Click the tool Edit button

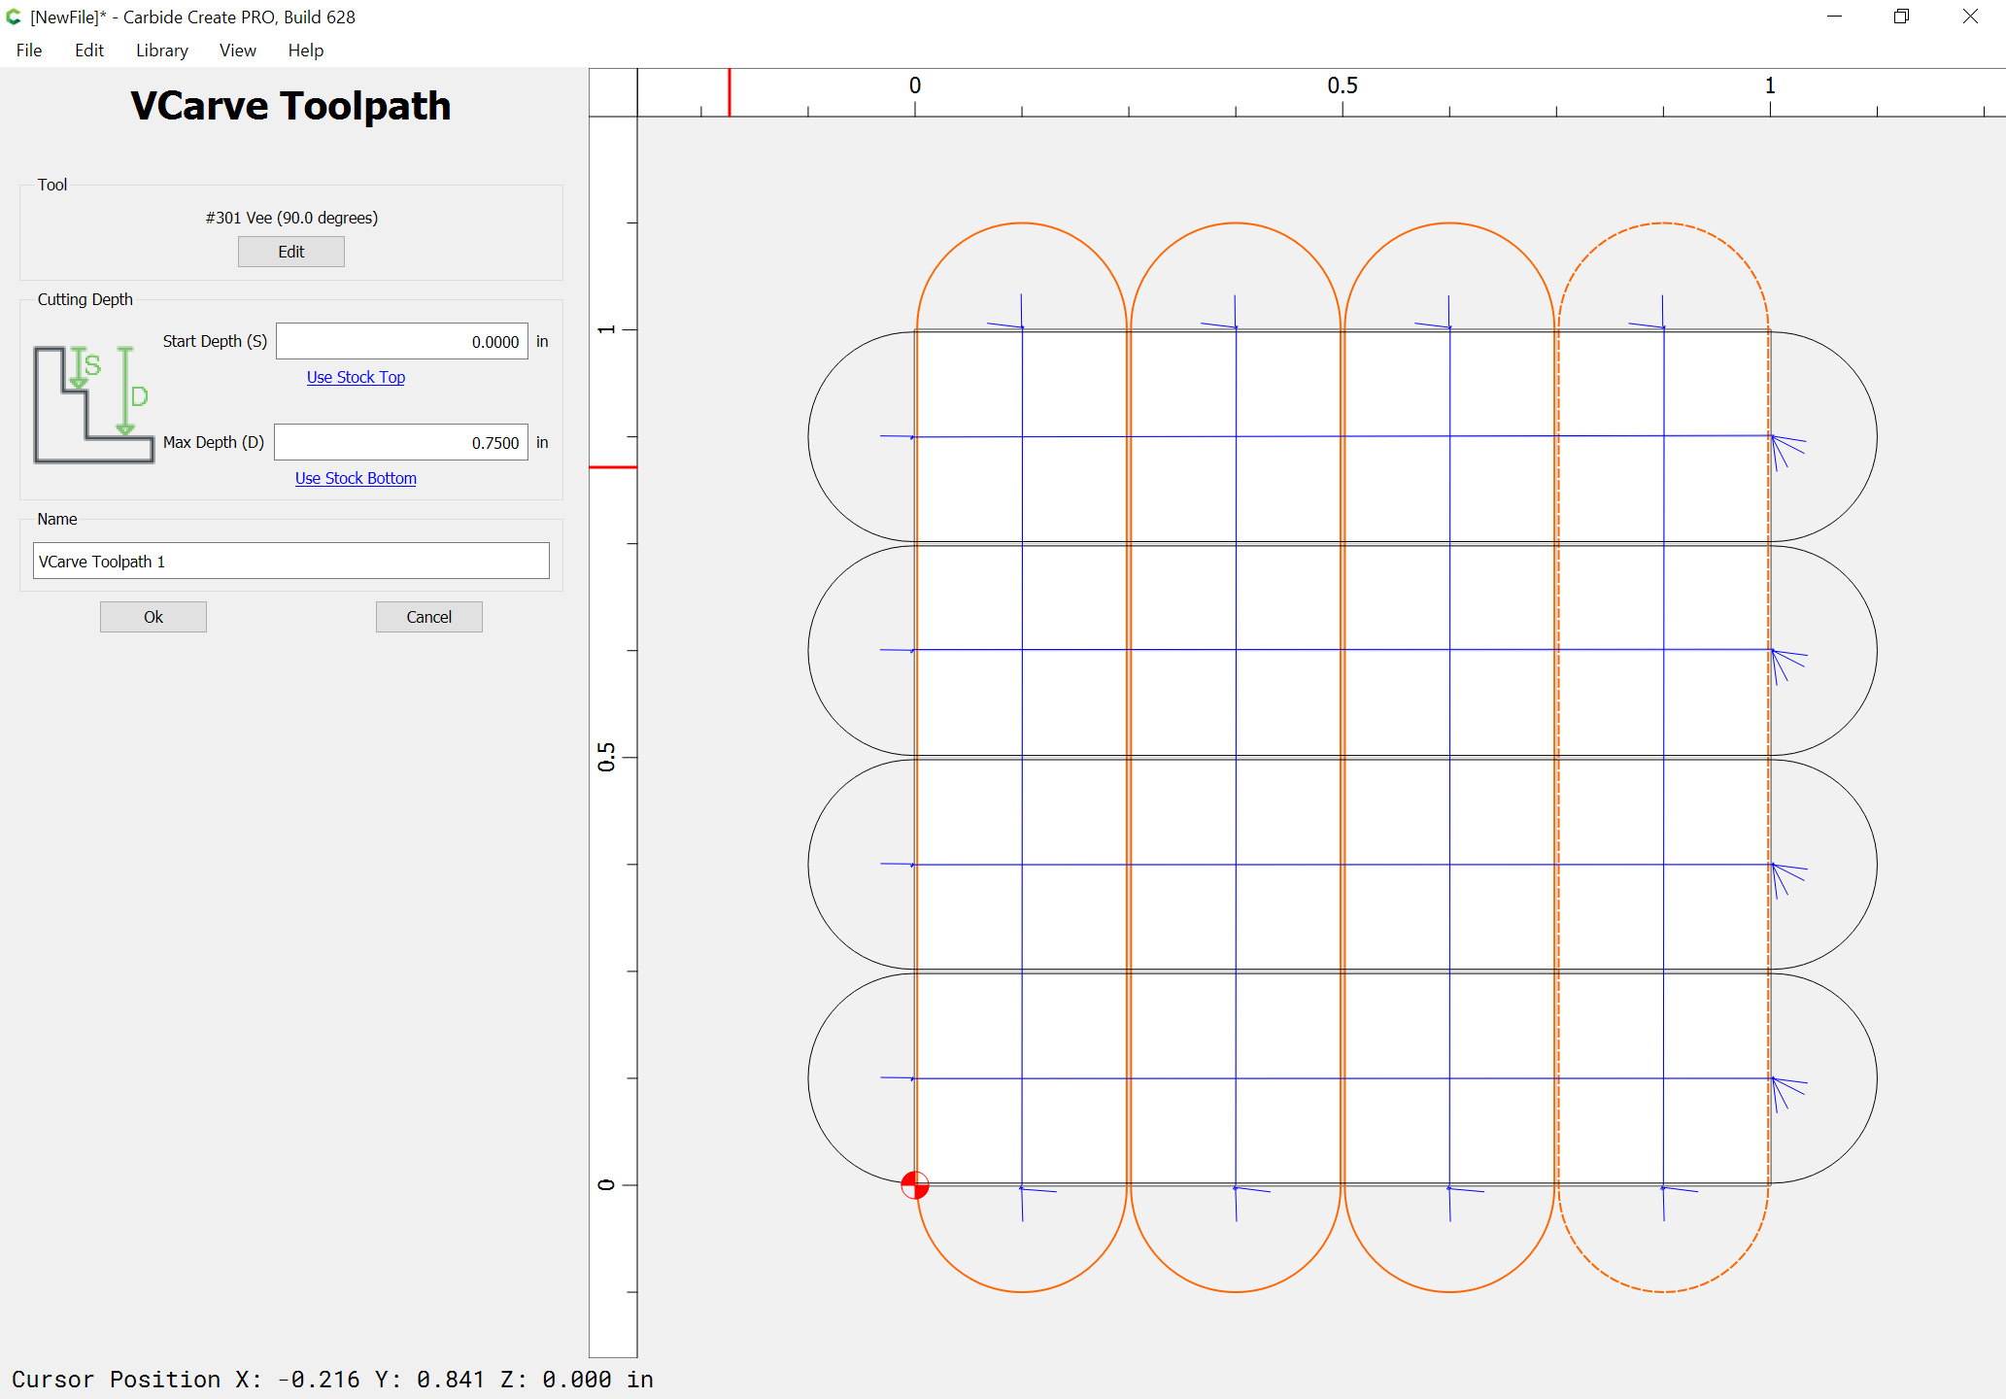291,252
